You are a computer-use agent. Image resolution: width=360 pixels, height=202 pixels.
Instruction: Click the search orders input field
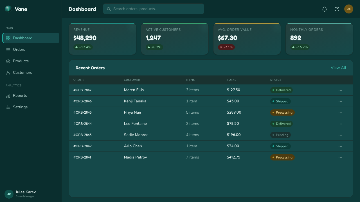point(154,9)
